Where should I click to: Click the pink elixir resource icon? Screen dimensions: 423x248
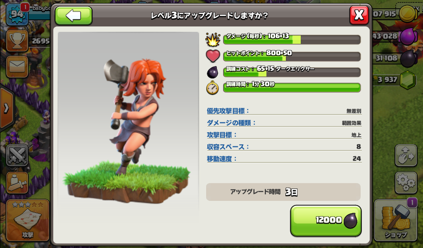tap(409, 36)
